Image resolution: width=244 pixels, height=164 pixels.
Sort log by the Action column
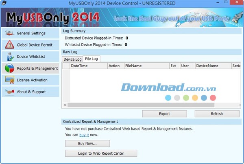[115, 66]
